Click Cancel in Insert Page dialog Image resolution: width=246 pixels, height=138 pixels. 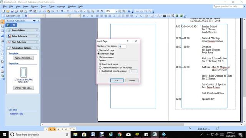[132, 80]
